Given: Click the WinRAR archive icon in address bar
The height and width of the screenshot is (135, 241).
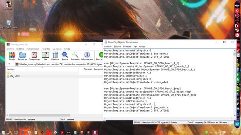Looking at the screenshot, I should click(x=17, y=64).
